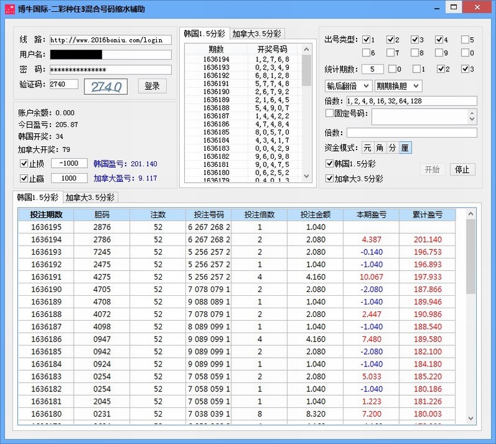
Task: Uncheck the 加拿大3.5分彩 checkbox
Action: point(329,179)
